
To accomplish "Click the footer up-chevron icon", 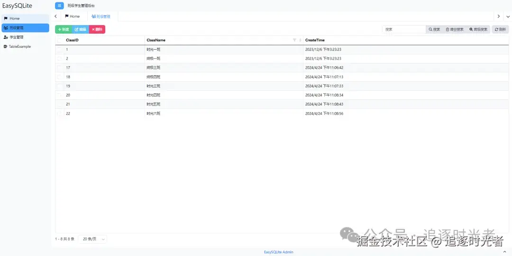I will pyautogui.click(x=505, y=252).
